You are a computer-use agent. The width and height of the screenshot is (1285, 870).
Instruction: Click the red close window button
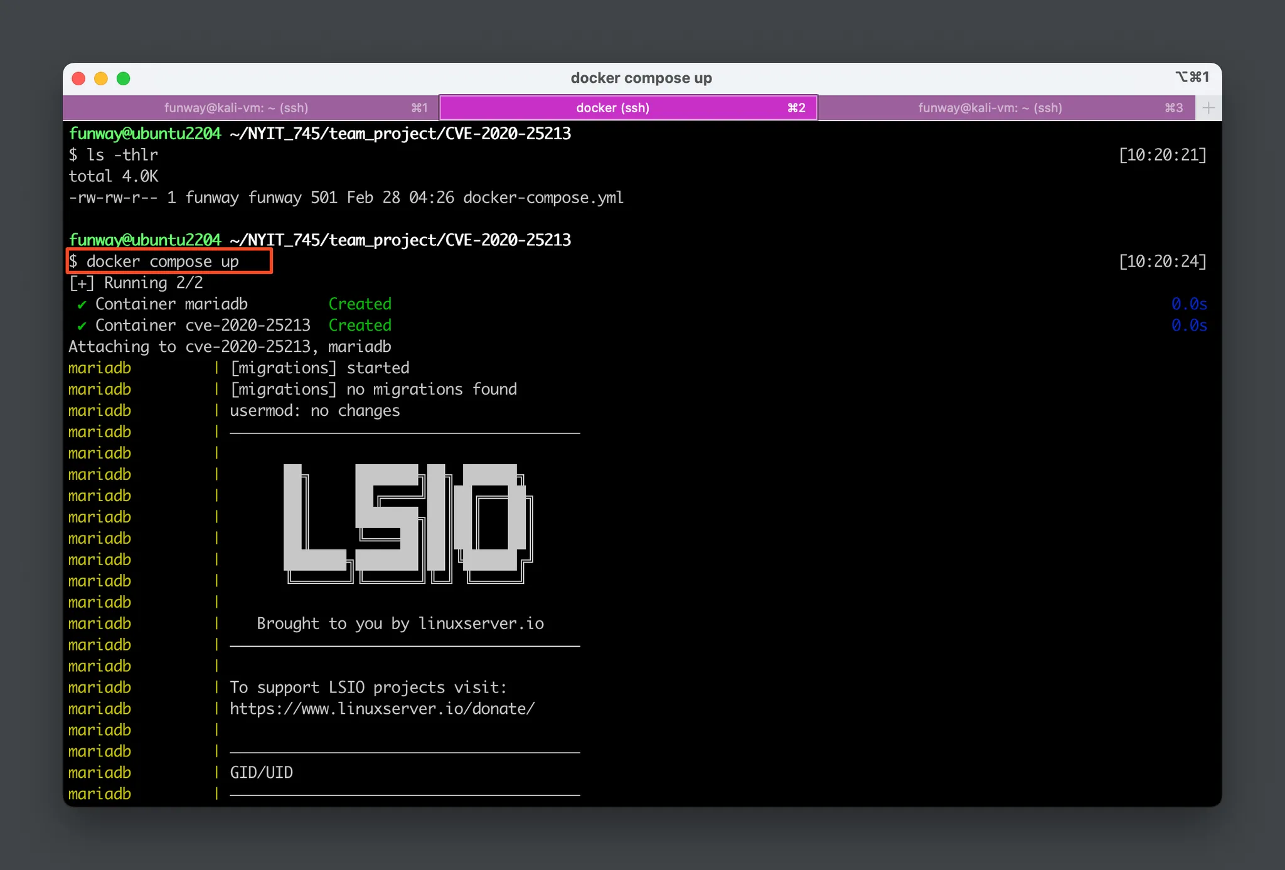(x=78, y=78)
